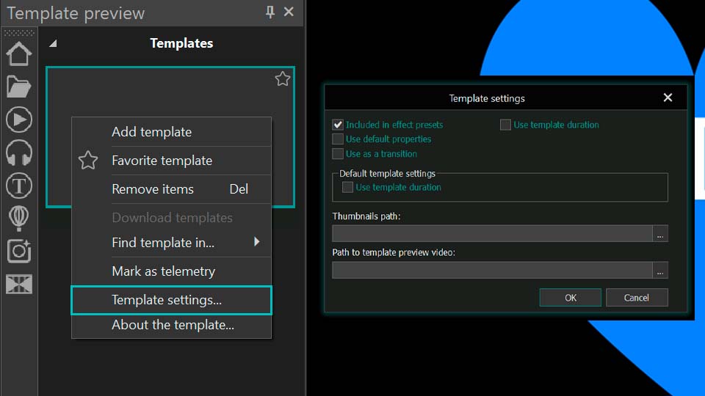Click Path to template preview video field
The height and width of the screenshot is (396, 705).
click(x=492, y=271)
